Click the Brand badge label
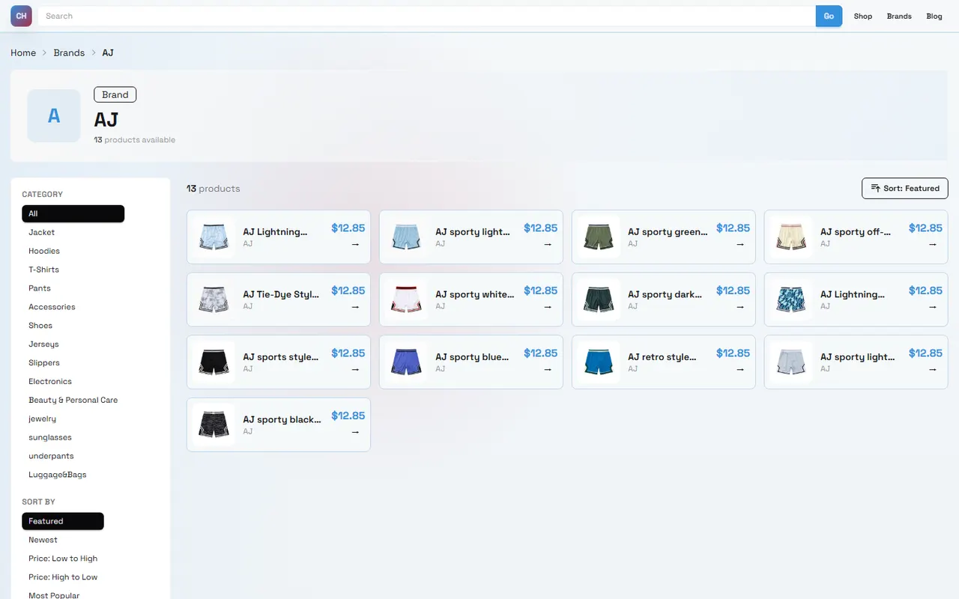This screenshot has width=959, height=599. 115,94
